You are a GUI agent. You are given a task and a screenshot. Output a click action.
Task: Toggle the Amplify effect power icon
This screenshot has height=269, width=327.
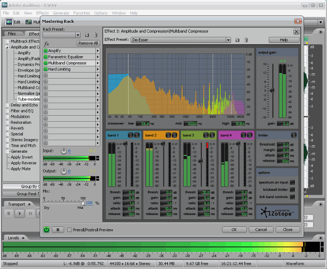click(x=46, y=51)
